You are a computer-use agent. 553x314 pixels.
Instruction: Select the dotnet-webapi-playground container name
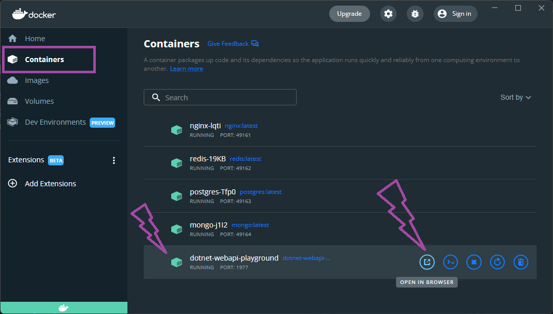[234, 258]
